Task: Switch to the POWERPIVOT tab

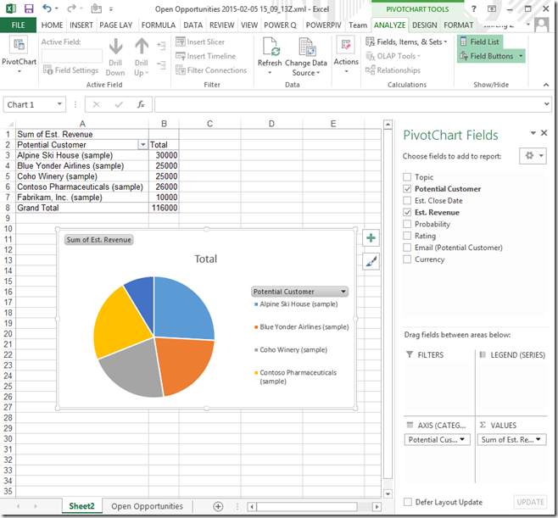Action: click(x=323, y=25)
